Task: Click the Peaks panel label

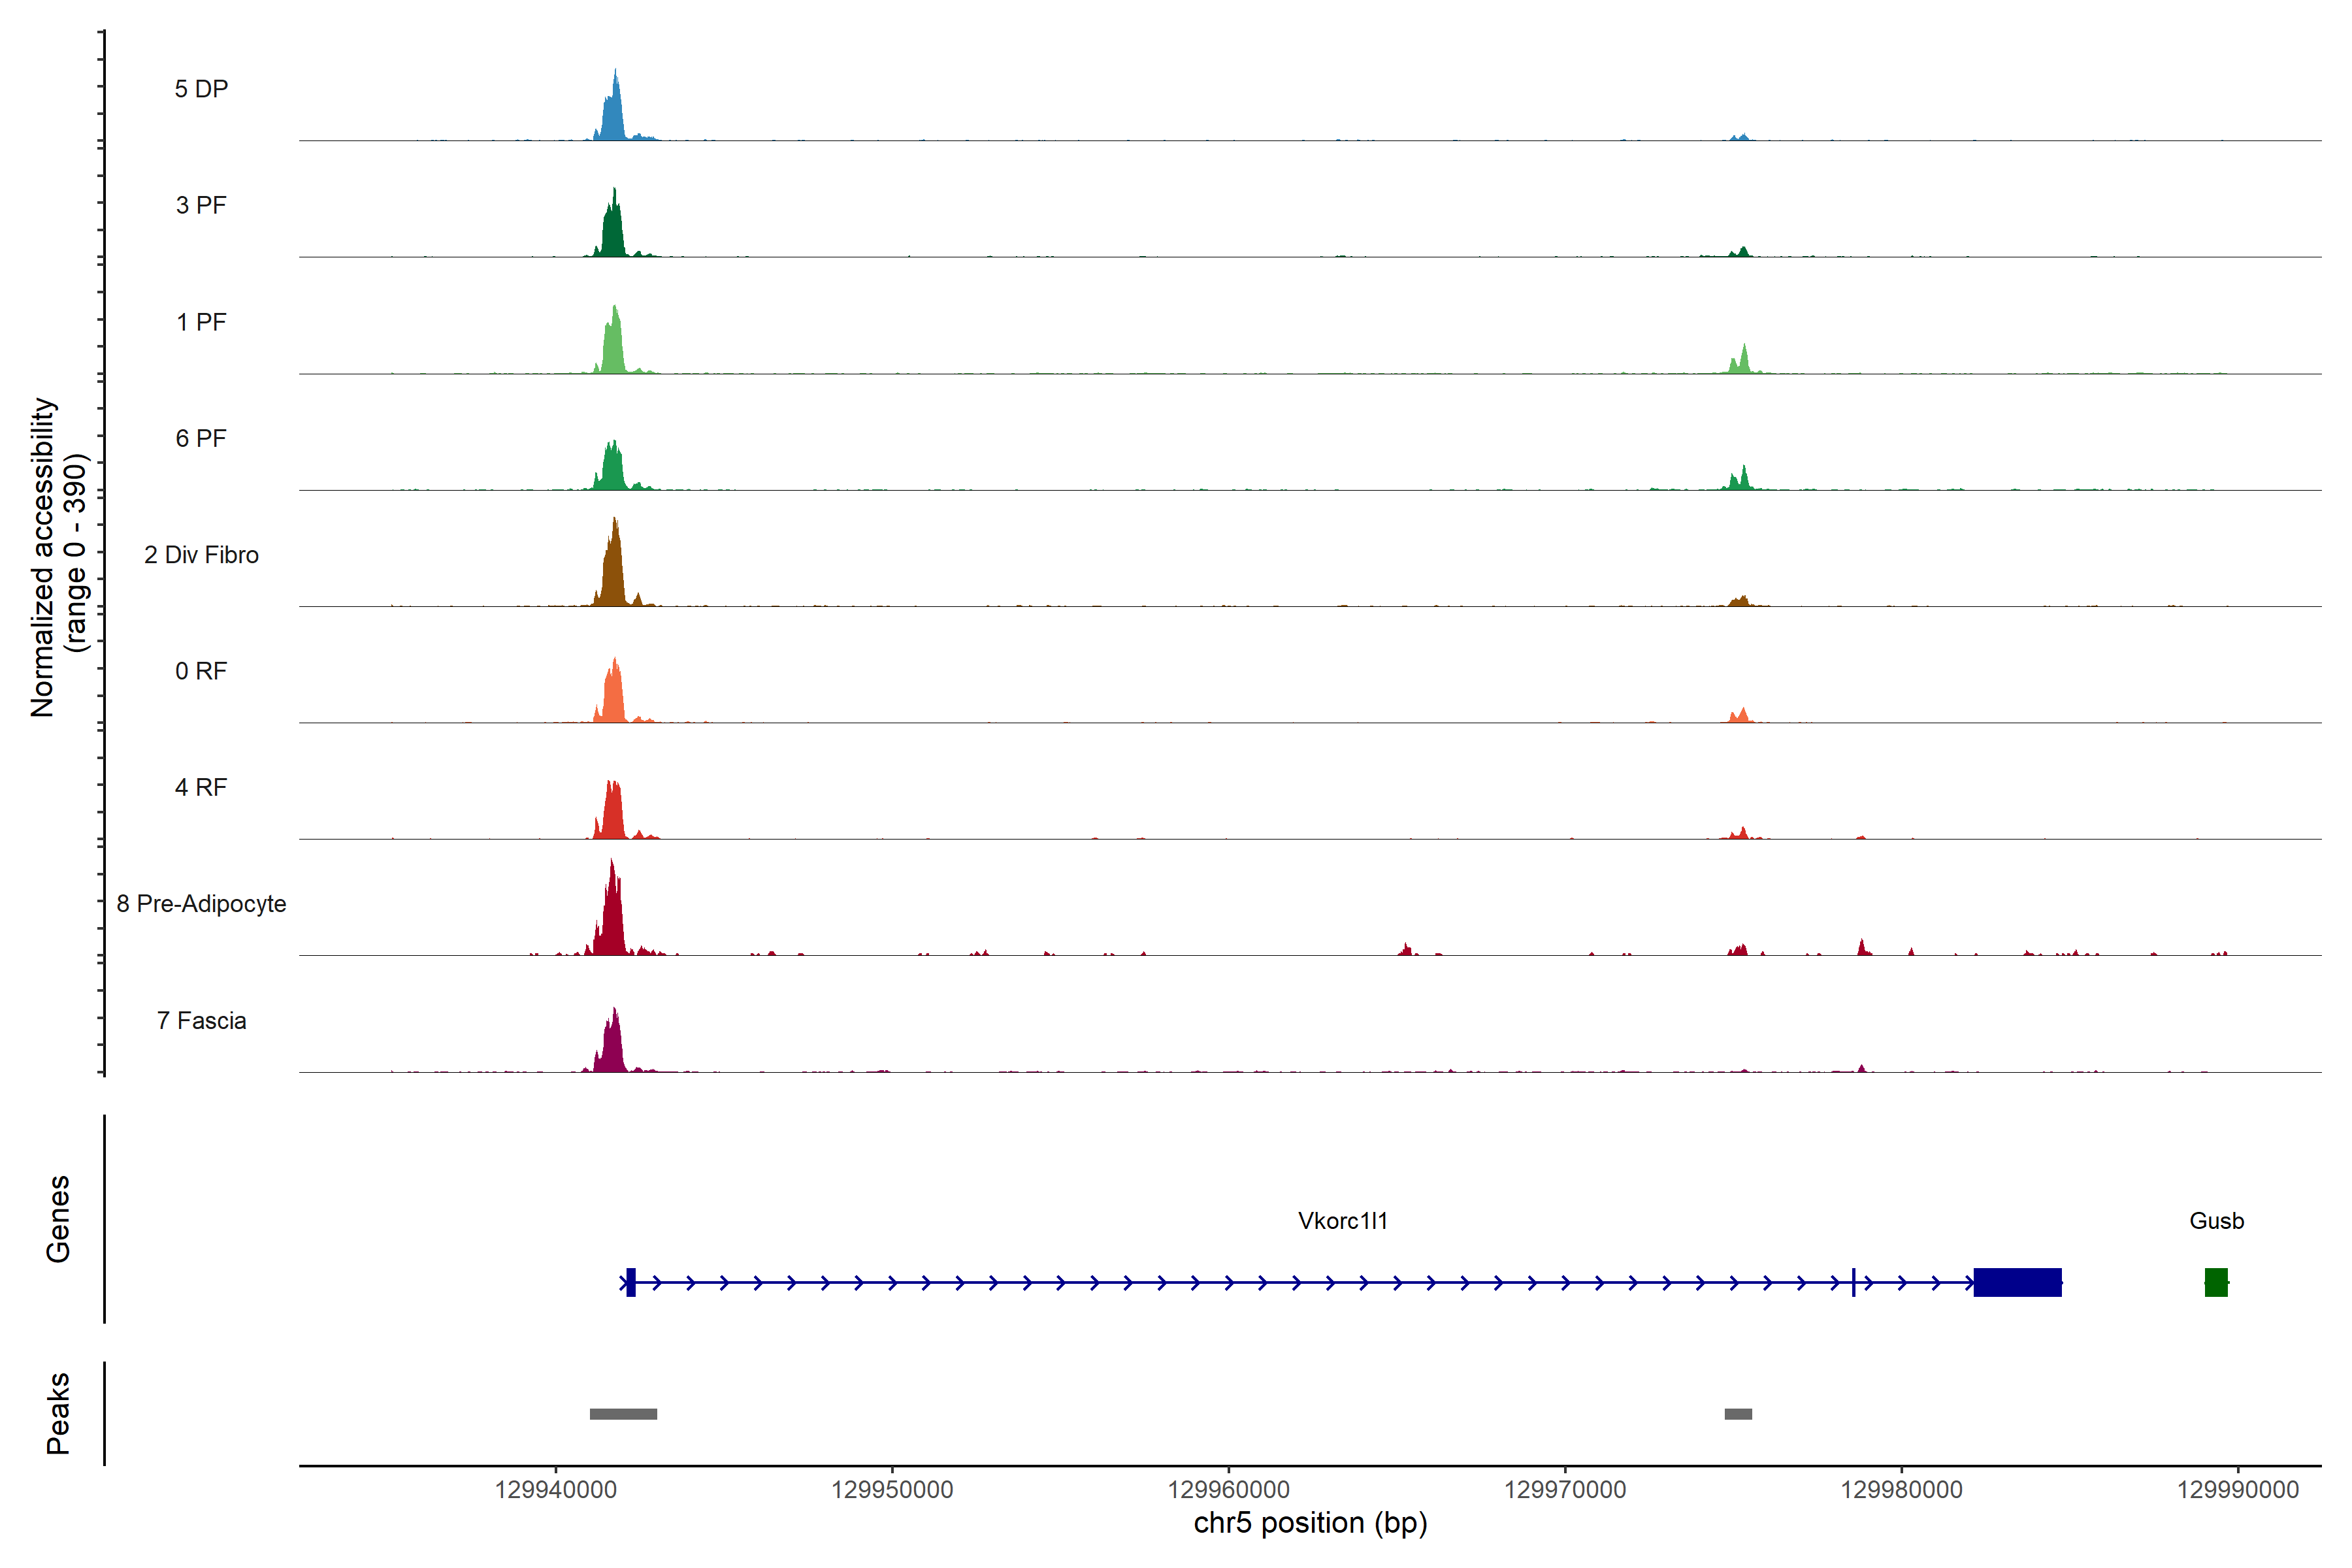Action: [x=58, y=1413]
